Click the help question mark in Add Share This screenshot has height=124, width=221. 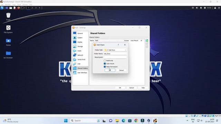tap(118, 45)
